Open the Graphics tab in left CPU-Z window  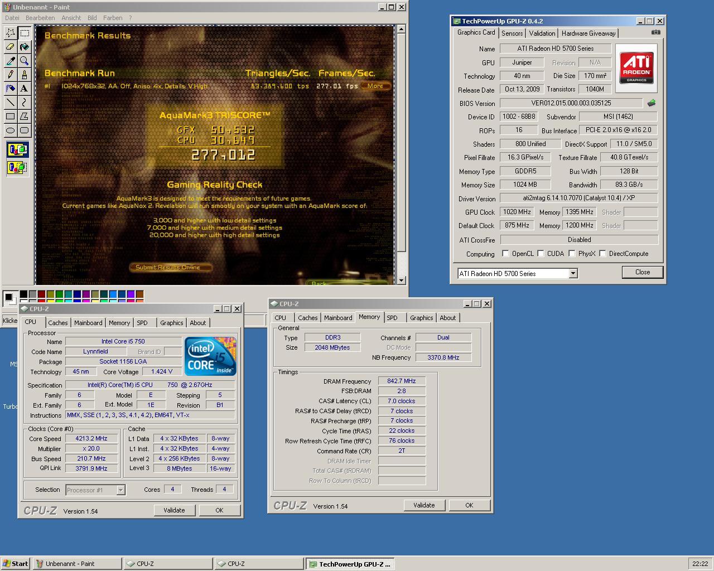coord(172,323)
